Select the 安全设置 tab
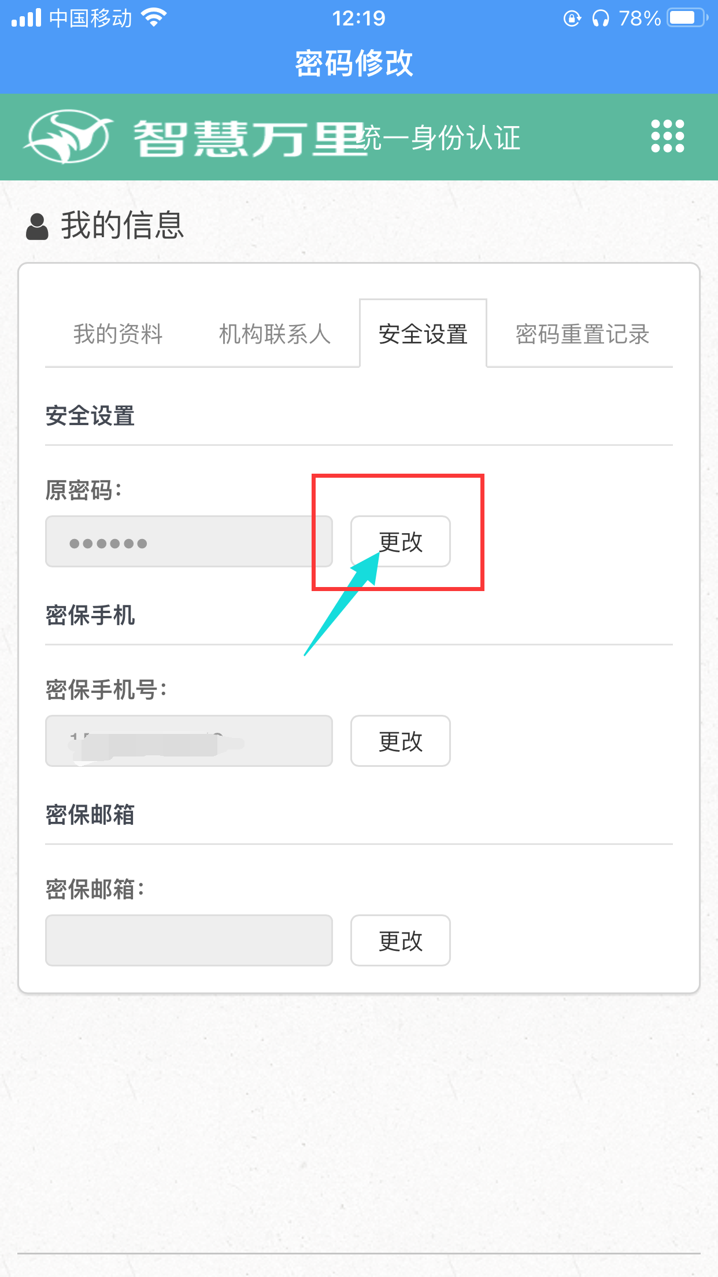718x1277 pixels. coord(423,334)
